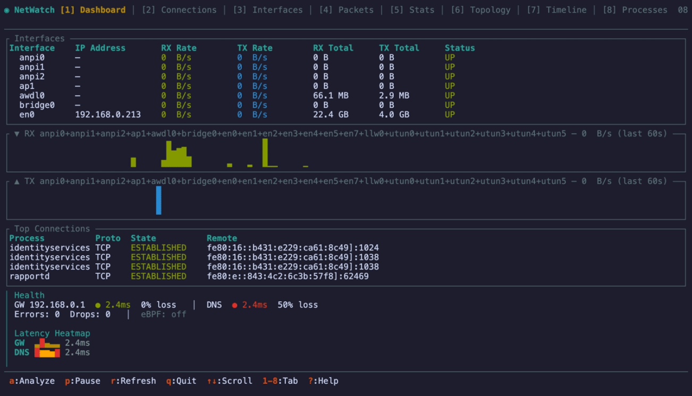Click the 0% loss gateway value
Image resolution: width=692 pixels, height=396 pixels.
click(158, 305)
